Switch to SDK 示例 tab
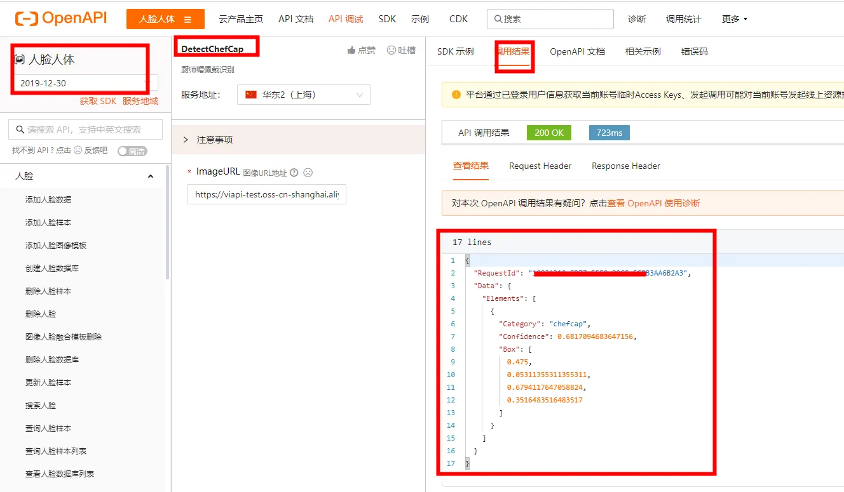Image resolution: width=844 pixels, height=492 pixels. coord(455,51)
